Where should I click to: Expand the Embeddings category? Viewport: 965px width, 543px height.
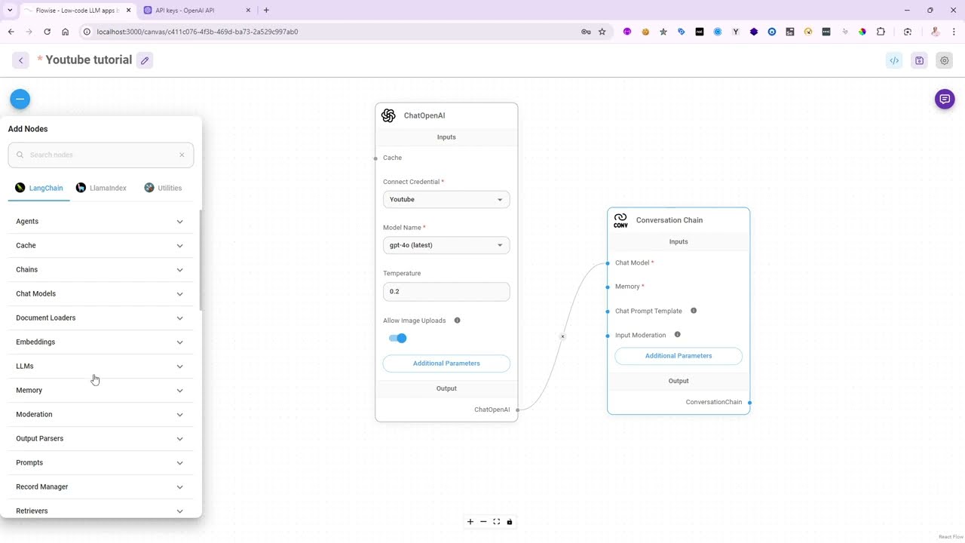[x=100, y=342]
